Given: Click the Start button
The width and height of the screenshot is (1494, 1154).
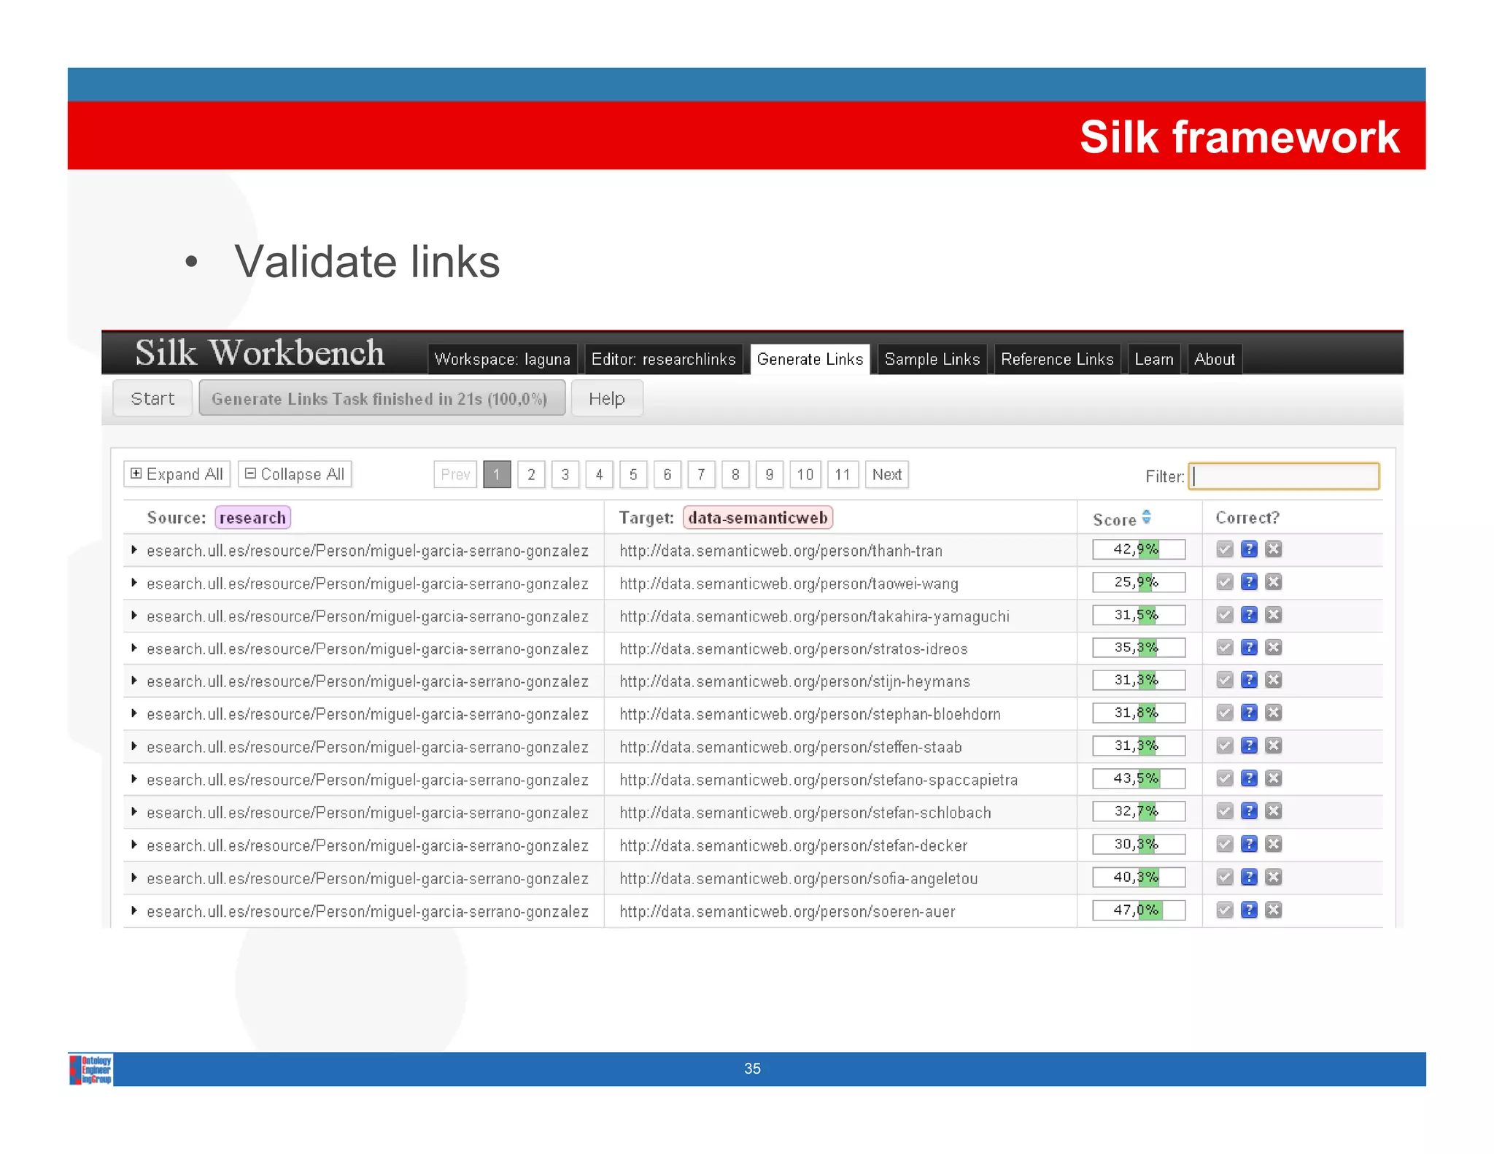Looking at the screenshot, I should [152, 398].
